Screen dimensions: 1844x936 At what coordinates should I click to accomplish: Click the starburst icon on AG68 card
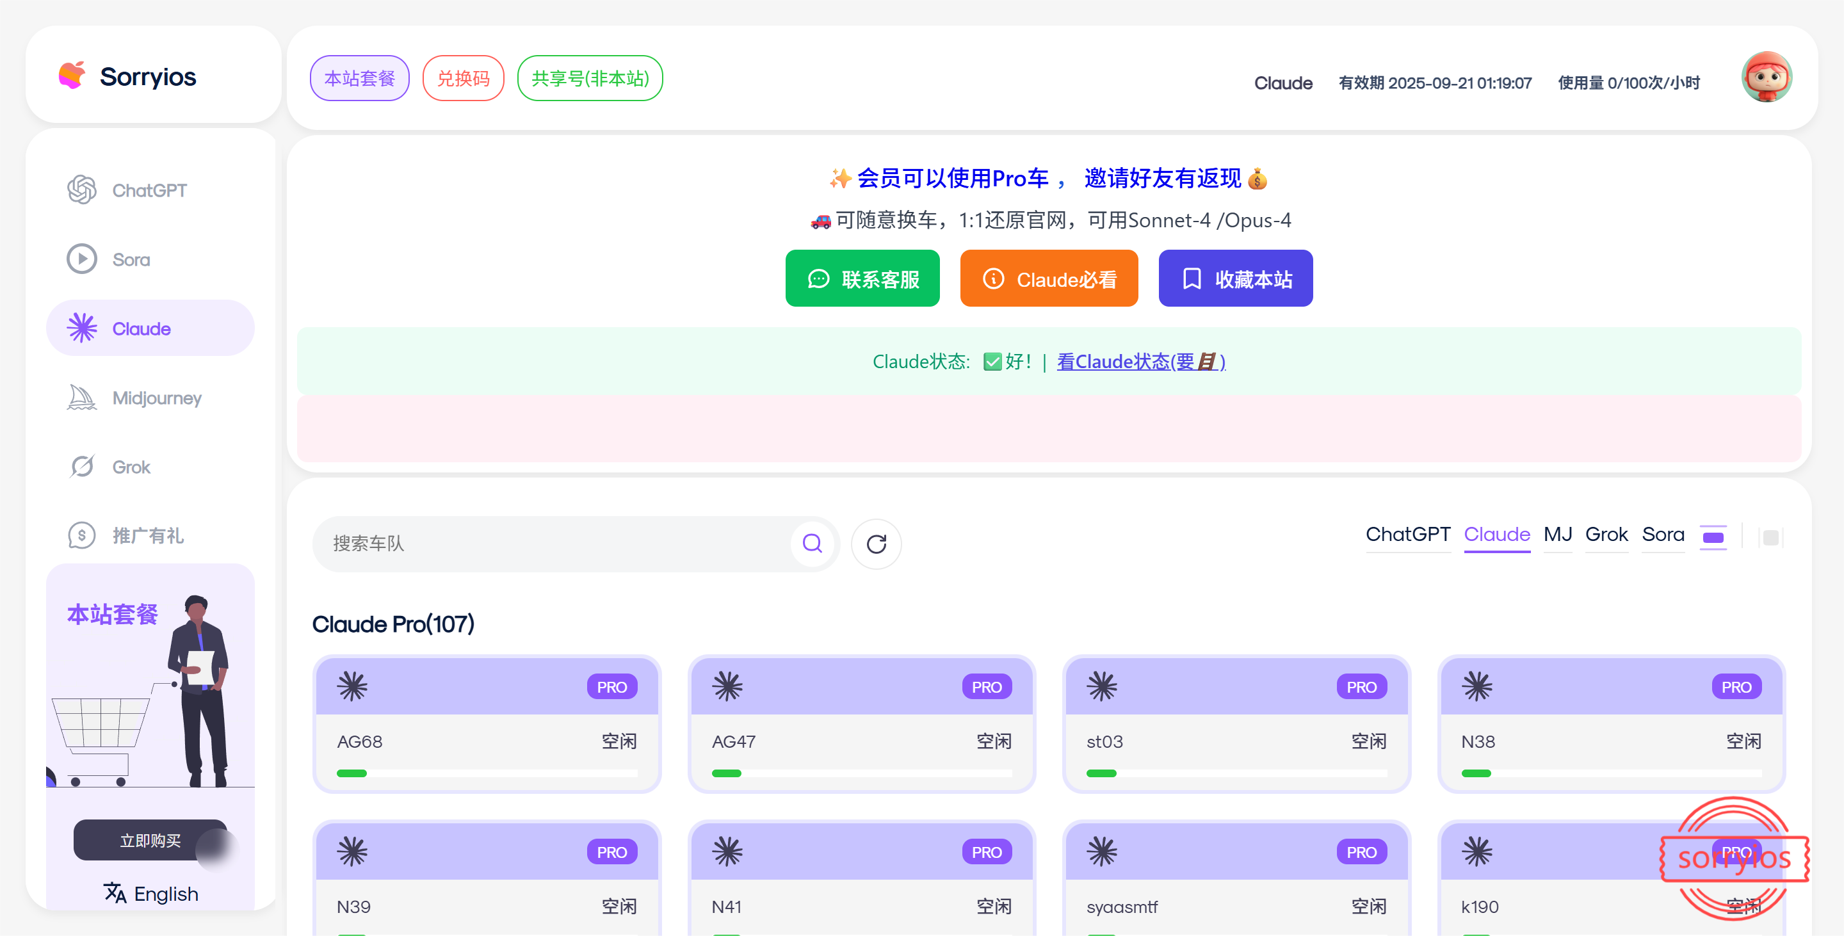tap(352, 686)
